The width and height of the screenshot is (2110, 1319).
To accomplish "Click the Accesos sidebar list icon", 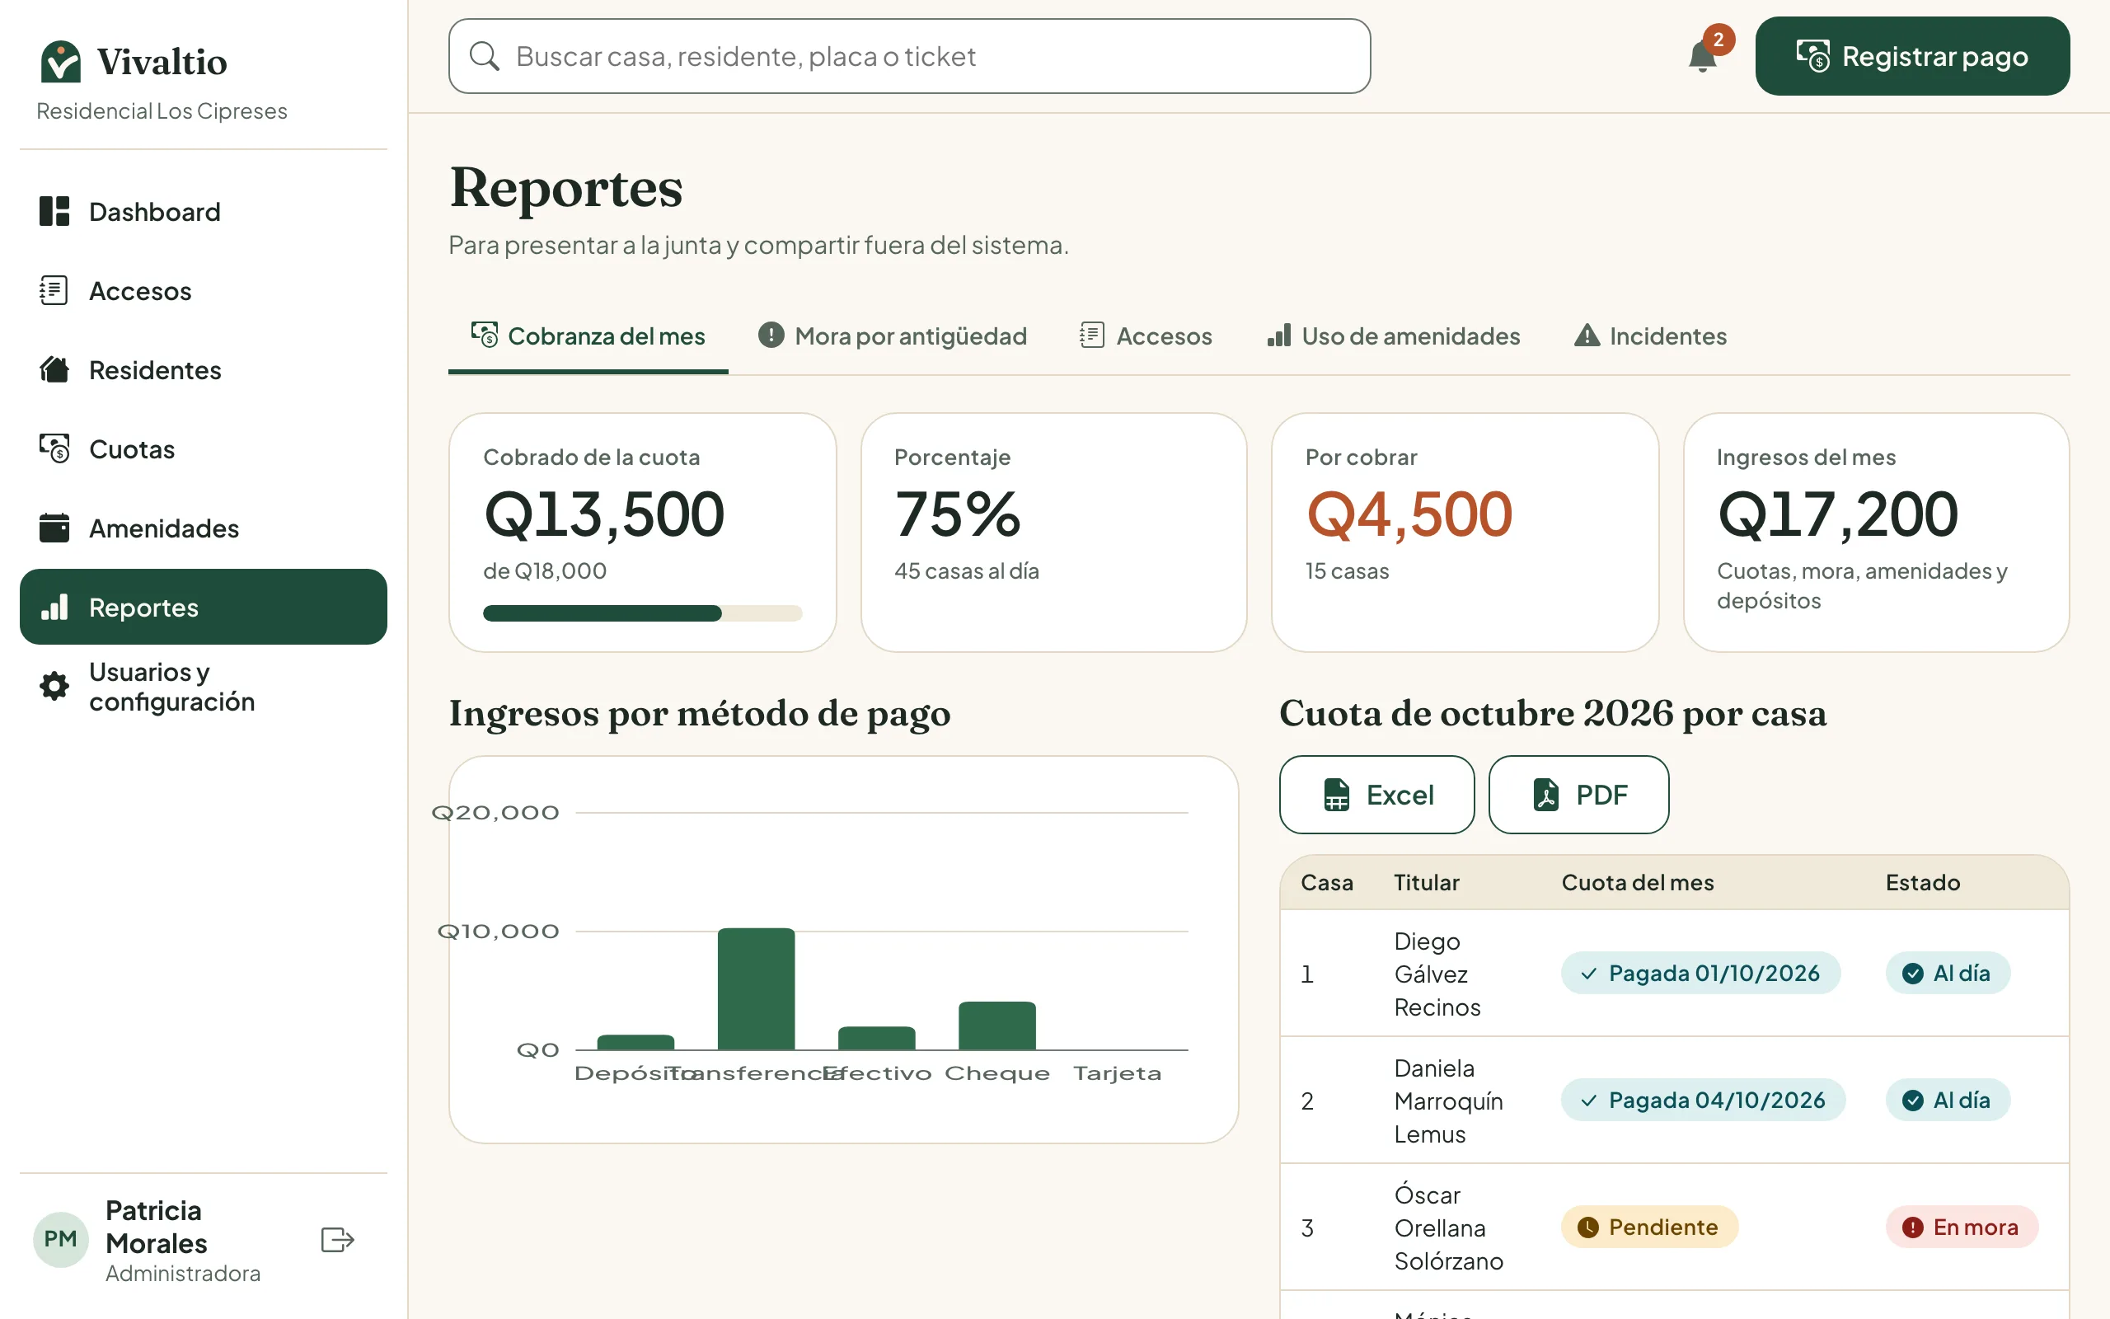I will 54,290.
